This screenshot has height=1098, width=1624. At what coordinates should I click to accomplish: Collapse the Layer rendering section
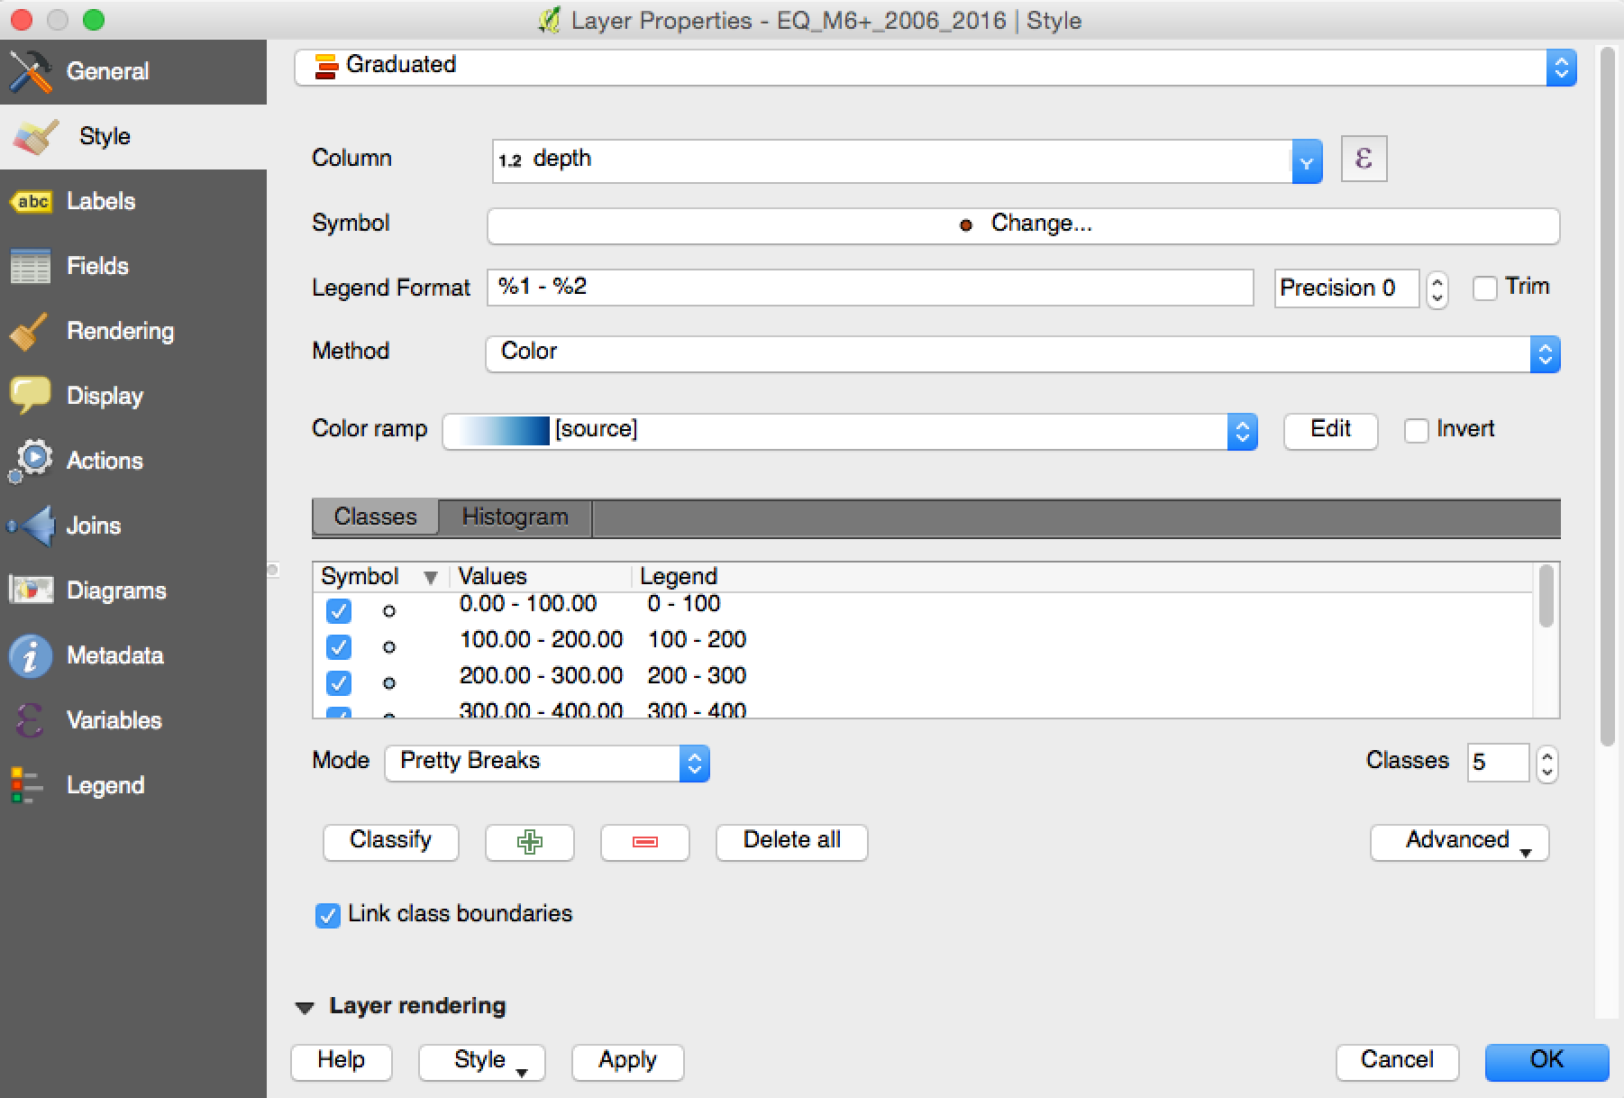[x=306, y=1008]
